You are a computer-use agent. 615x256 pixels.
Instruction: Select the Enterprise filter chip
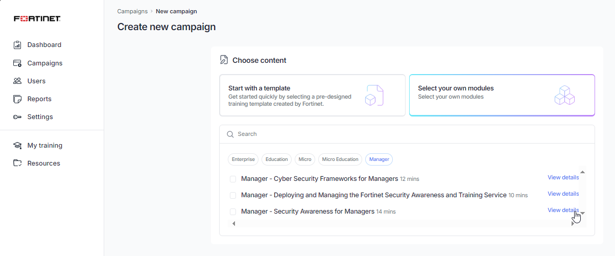pyautogui.click(x=243, y=159)
